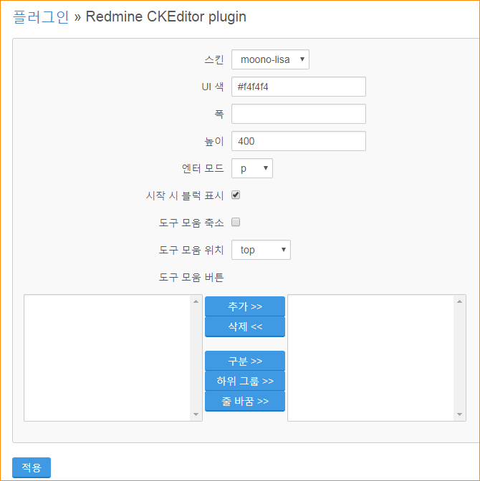Click the 삭제 << button
480x481 pixels.
tap(245, 326)
